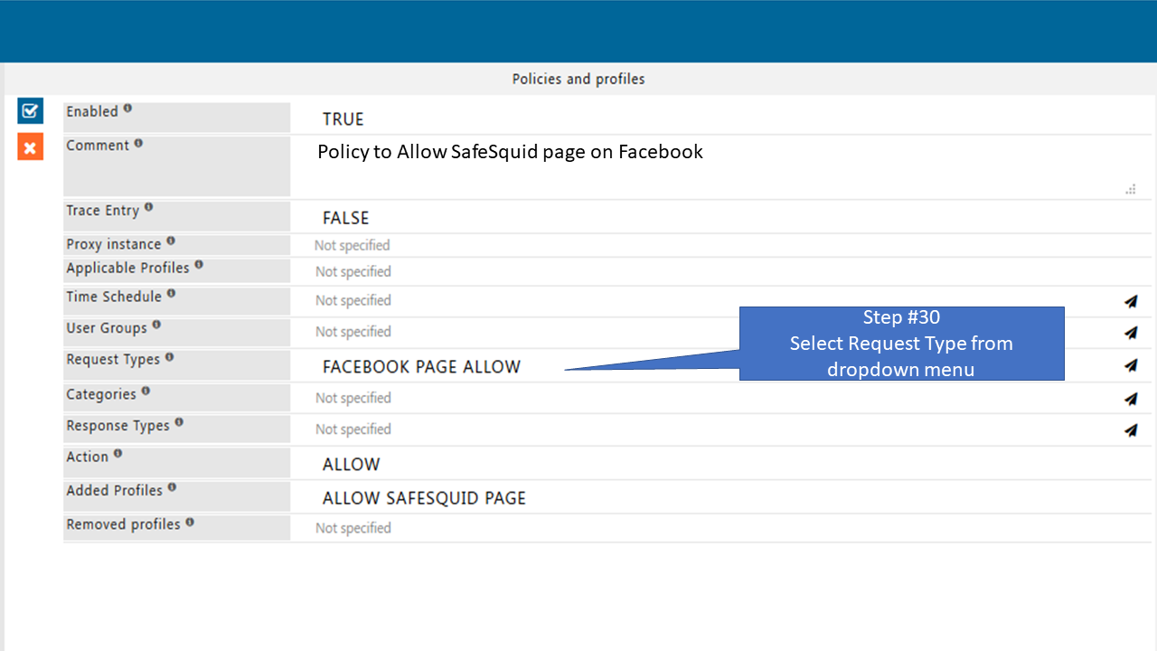Click paper-plane icon in Time Schedule row

coord(1131,301)
